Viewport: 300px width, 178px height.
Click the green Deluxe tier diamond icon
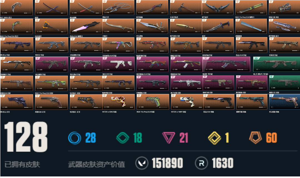click(x=123, y=138)
